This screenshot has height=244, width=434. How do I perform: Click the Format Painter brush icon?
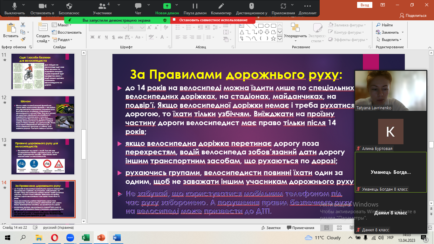pyautogui.click(x=23, y=39)
